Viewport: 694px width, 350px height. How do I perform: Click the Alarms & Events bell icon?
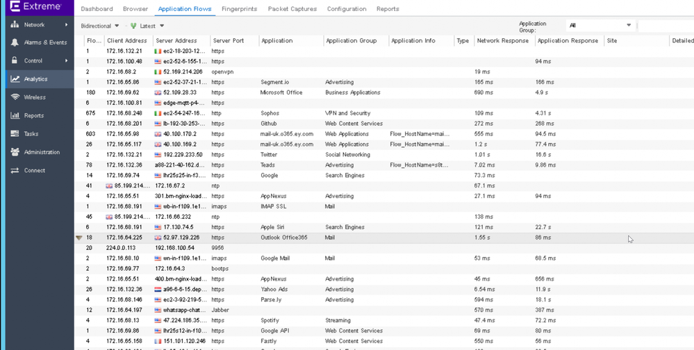click(x=15, y=42)
